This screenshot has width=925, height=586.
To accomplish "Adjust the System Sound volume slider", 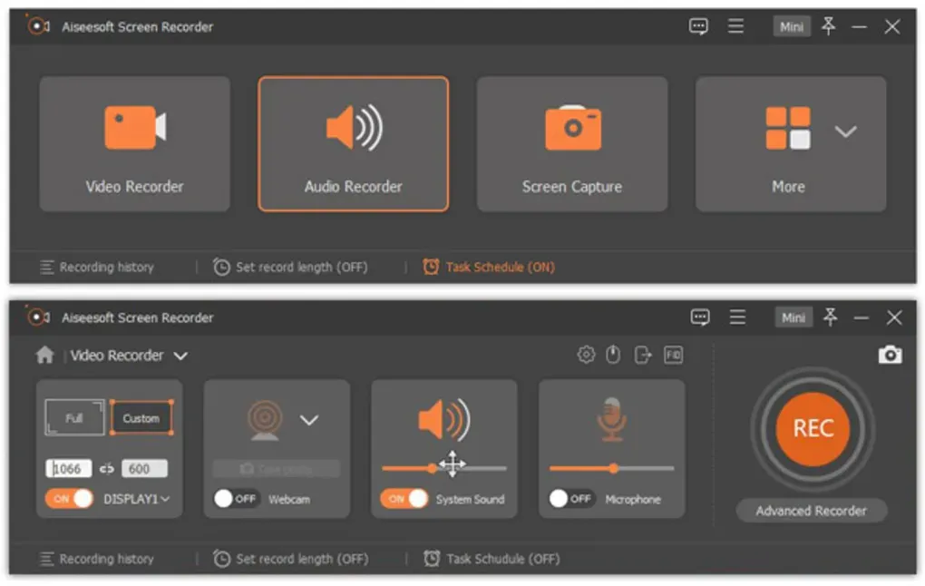I will [444, 469].
